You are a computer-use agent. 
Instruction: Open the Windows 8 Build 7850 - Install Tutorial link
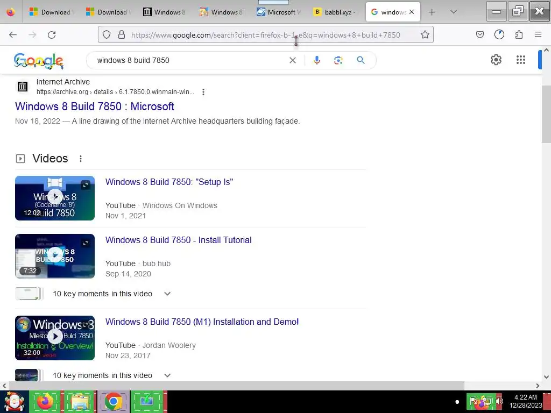[x=179, y=240]
